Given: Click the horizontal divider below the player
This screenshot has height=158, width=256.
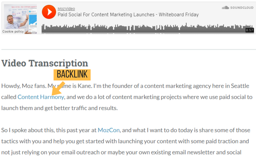Looking at the screenshot, I should pos(128,50).
